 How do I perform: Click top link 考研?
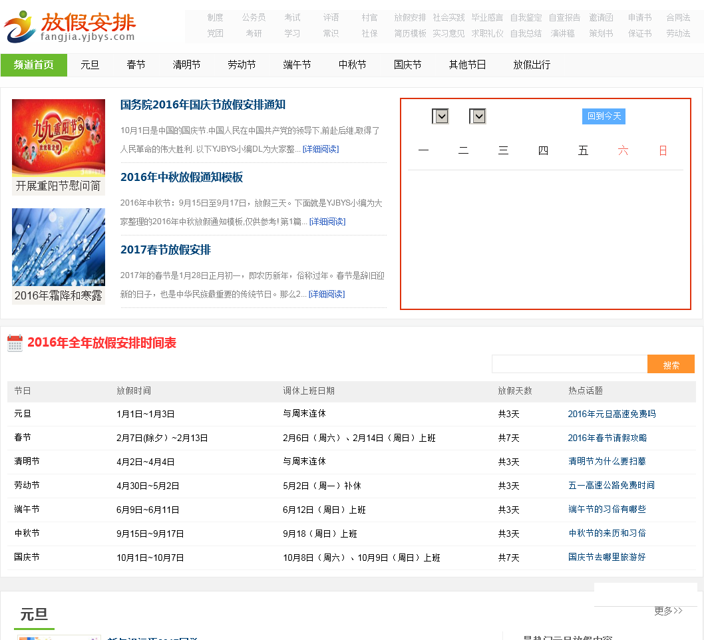(254, 33)
